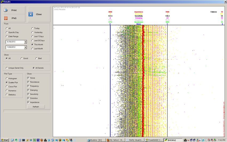Viewport: 227px width, 142px height.
Task: Switch plot type to Statistics
Action: point(7,94)
